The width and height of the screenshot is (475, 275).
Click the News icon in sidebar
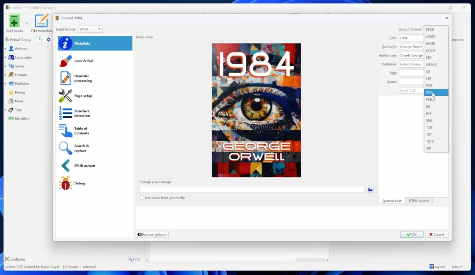tap(11, 101)
